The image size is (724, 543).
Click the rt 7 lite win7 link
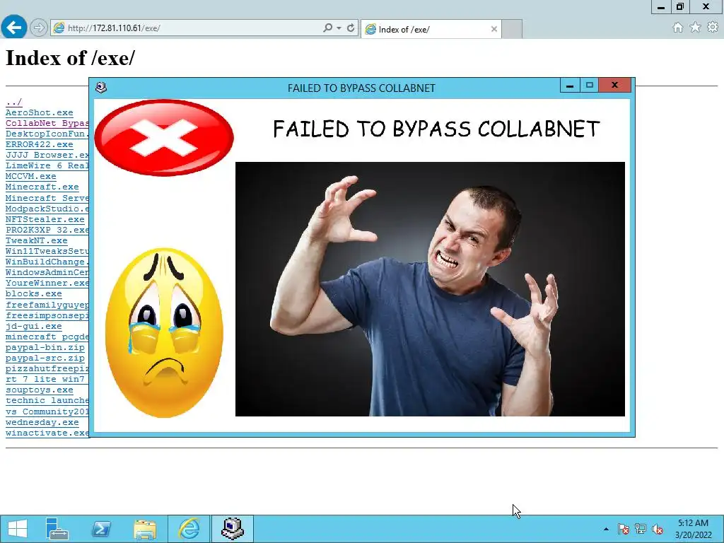(45, 379)
